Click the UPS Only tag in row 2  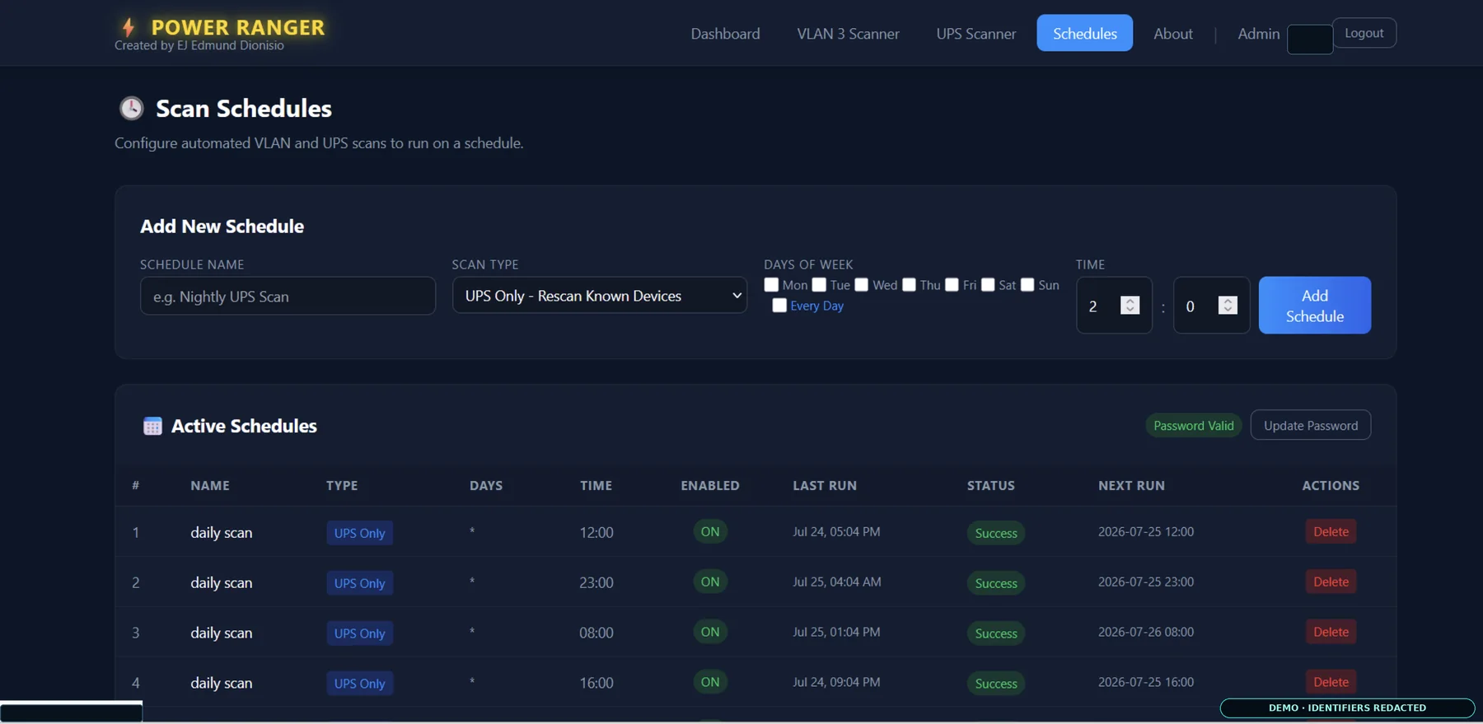[359, 583]
